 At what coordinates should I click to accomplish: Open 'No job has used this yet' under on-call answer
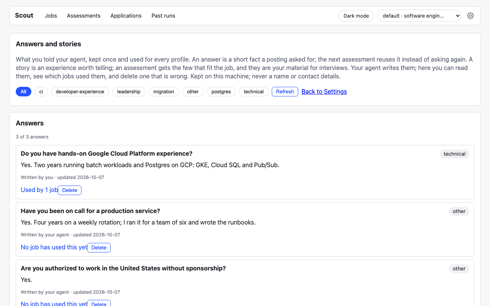coord(54,247)
